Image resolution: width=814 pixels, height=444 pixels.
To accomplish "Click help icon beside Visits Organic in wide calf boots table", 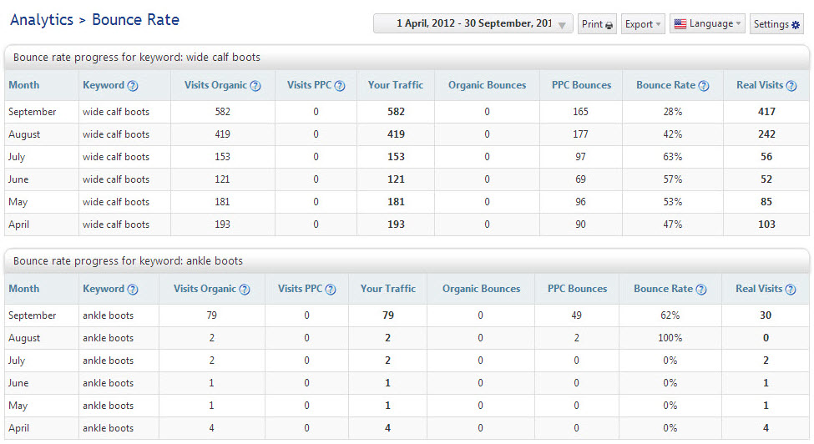I will [x=255, y=86].
